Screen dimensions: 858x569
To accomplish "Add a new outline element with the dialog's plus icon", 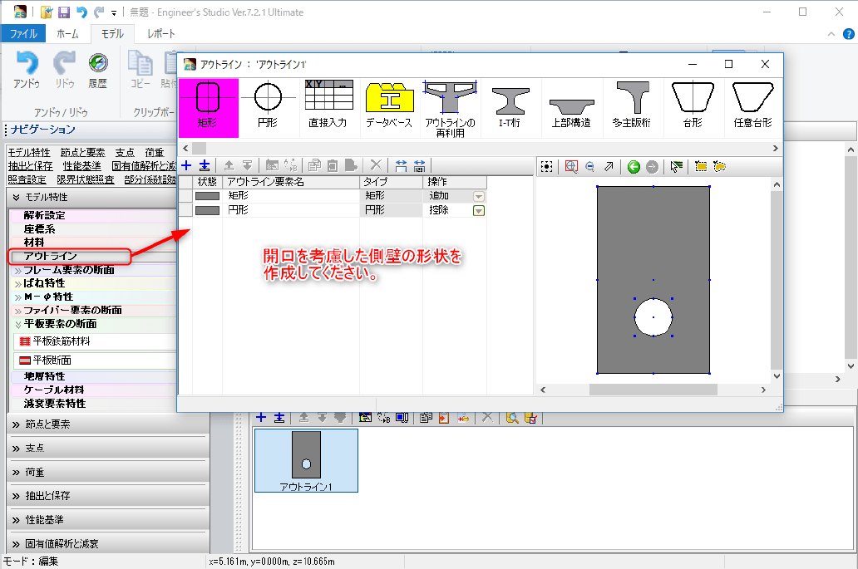I will coord(186,165).
